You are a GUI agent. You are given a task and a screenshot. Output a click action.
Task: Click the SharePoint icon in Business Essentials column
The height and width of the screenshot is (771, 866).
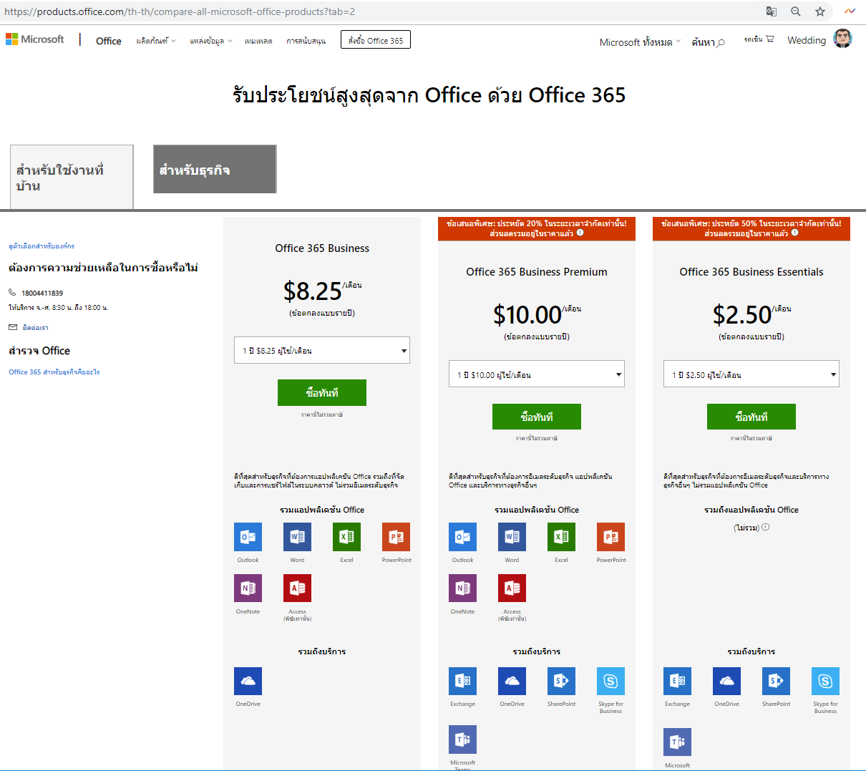[x=776, y=681]
